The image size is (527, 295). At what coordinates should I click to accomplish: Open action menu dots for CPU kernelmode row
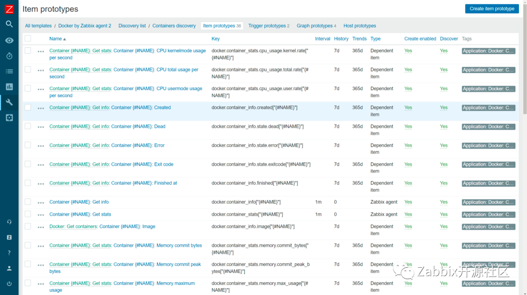(41, 51)
